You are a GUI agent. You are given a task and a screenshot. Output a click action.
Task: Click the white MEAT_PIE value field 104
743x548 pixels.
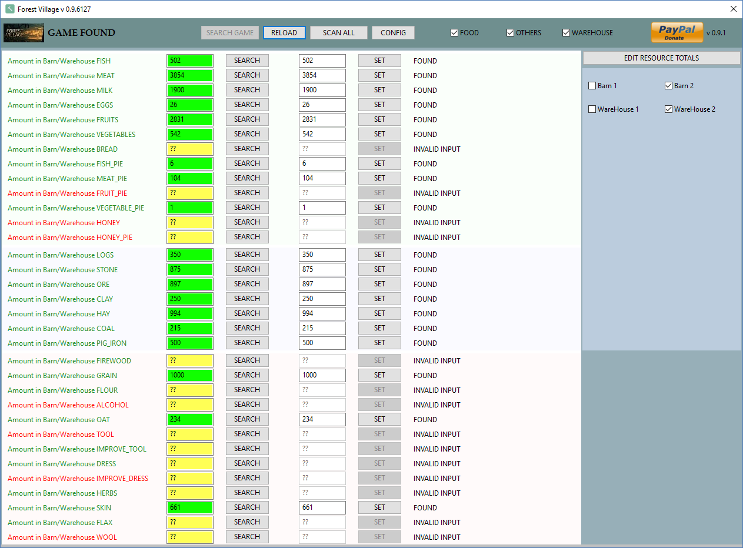322,178
